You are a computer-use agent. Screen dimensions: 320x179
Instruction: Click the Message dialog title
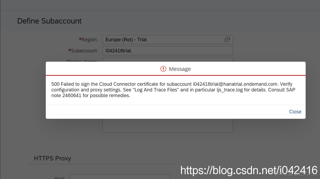pos(180,69)
